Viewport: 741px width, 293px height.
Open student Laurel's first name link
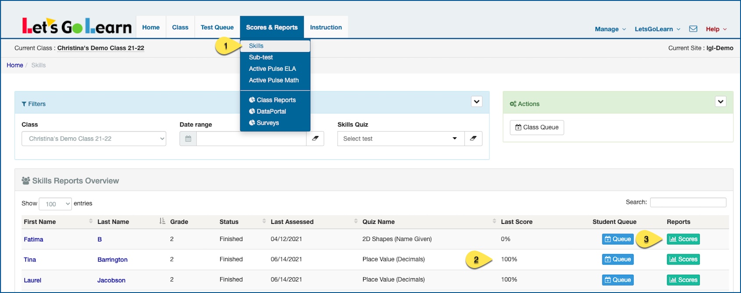coord(32,280)
